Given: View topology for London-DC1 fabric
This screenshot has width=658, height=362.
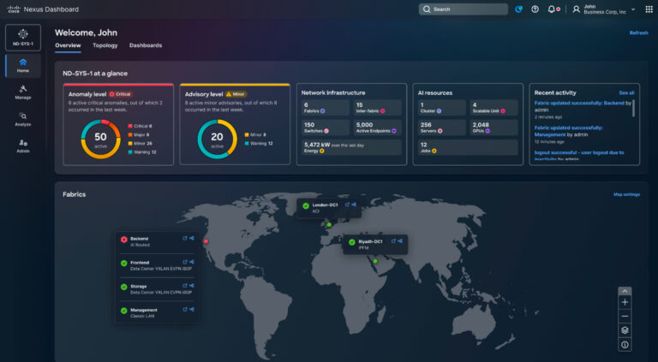Looking at the screenshot, I should point(356,205).
